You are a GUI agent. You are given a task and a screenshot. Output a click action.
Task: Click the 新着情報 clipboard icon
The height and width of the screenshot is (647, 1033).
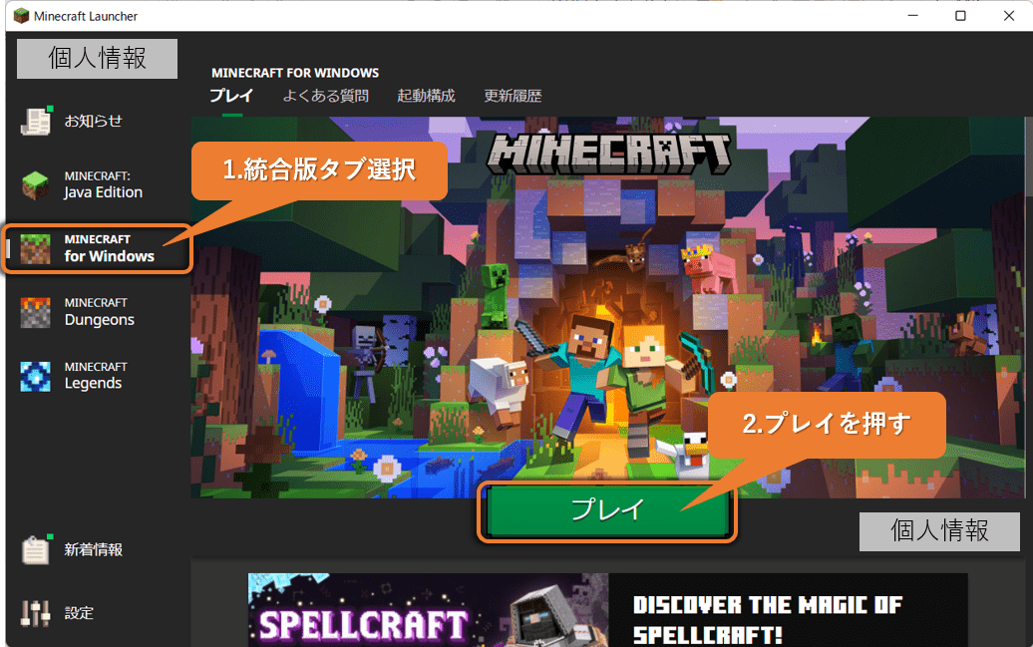click(x=36, y=549)
